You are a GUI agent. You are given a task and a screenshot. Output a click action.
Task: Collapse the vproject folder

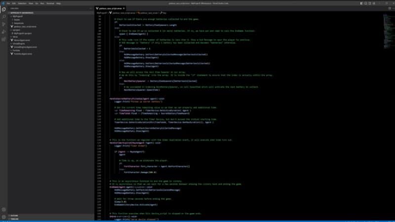(51, 30)
